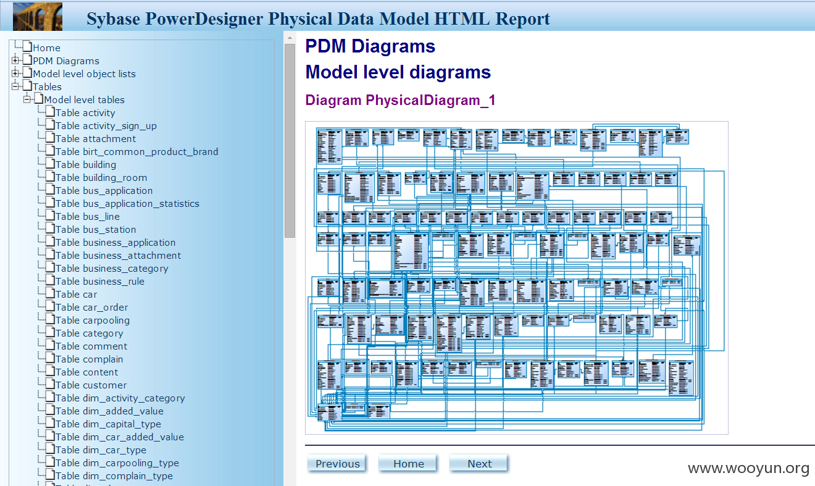
Task: Click page icon next to Table dim_added_value
Action: tap(50, 410)
